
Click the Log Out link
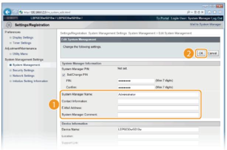point(217,18)
